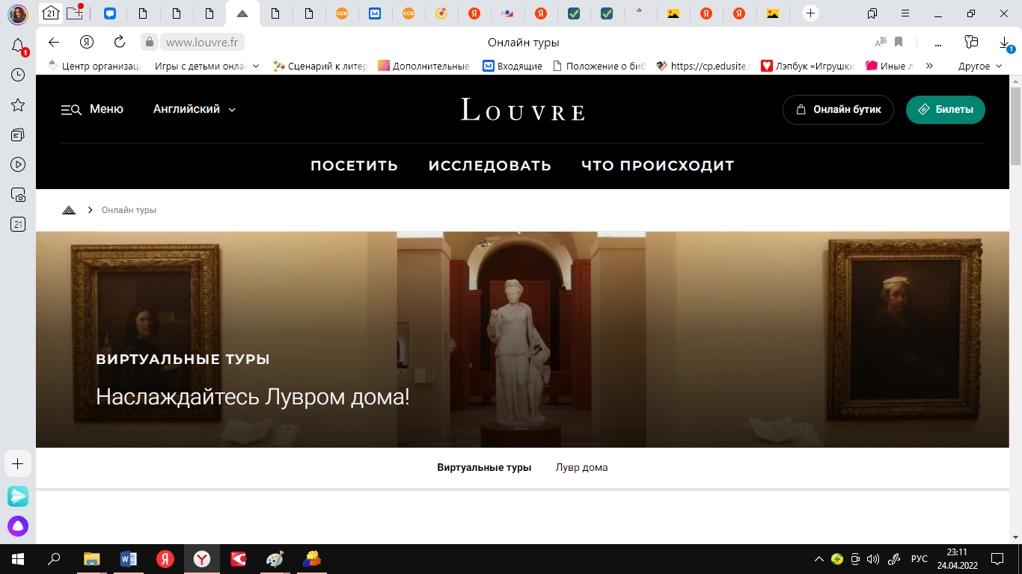This screenshot has width=1022, height=574.
Task: Open the tab group icon with red dot
Action: [x=75, y=13]
